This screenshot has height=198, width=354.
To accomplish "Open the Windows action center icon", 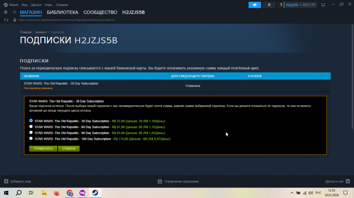I will tap(345, 193).
